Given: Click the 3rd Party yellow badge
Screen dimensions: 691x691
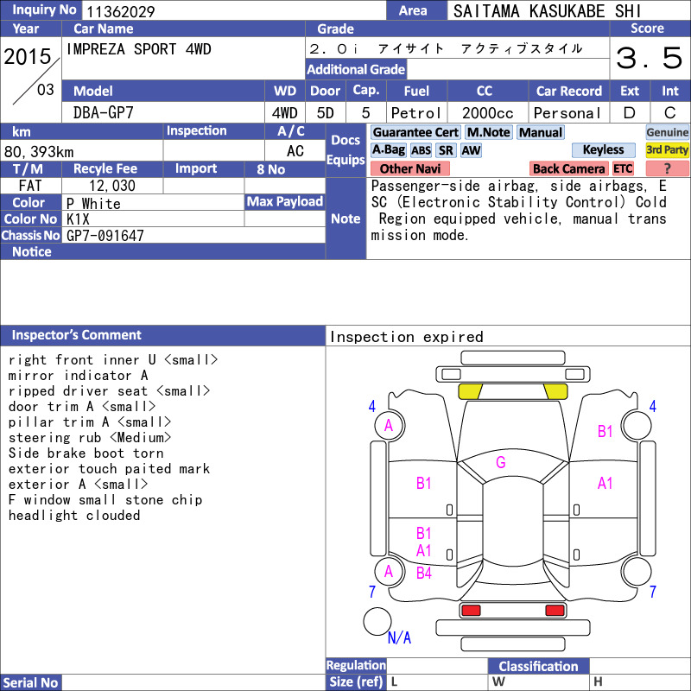Looking at the screenshot, I should (x=667, y=150).
